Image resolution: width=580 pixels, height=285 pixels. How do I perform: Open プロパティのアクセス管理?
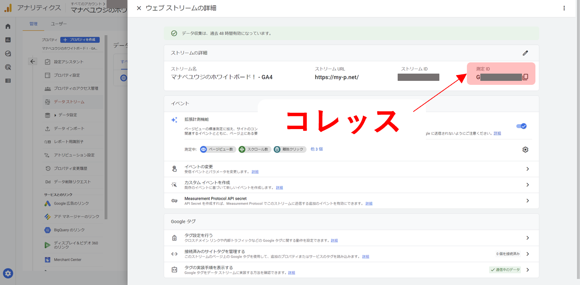click(73, 88)
